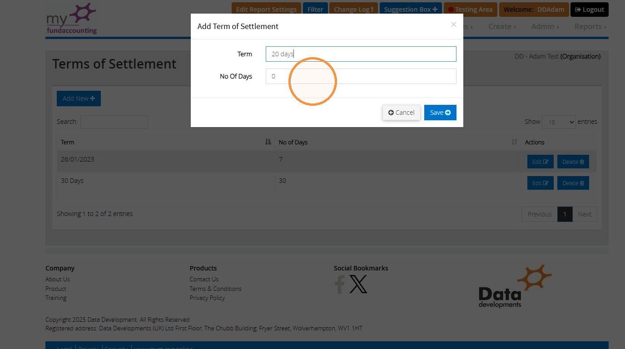625x349 pixels.
Task: Open the Product footer link
Action: [56, 289]
